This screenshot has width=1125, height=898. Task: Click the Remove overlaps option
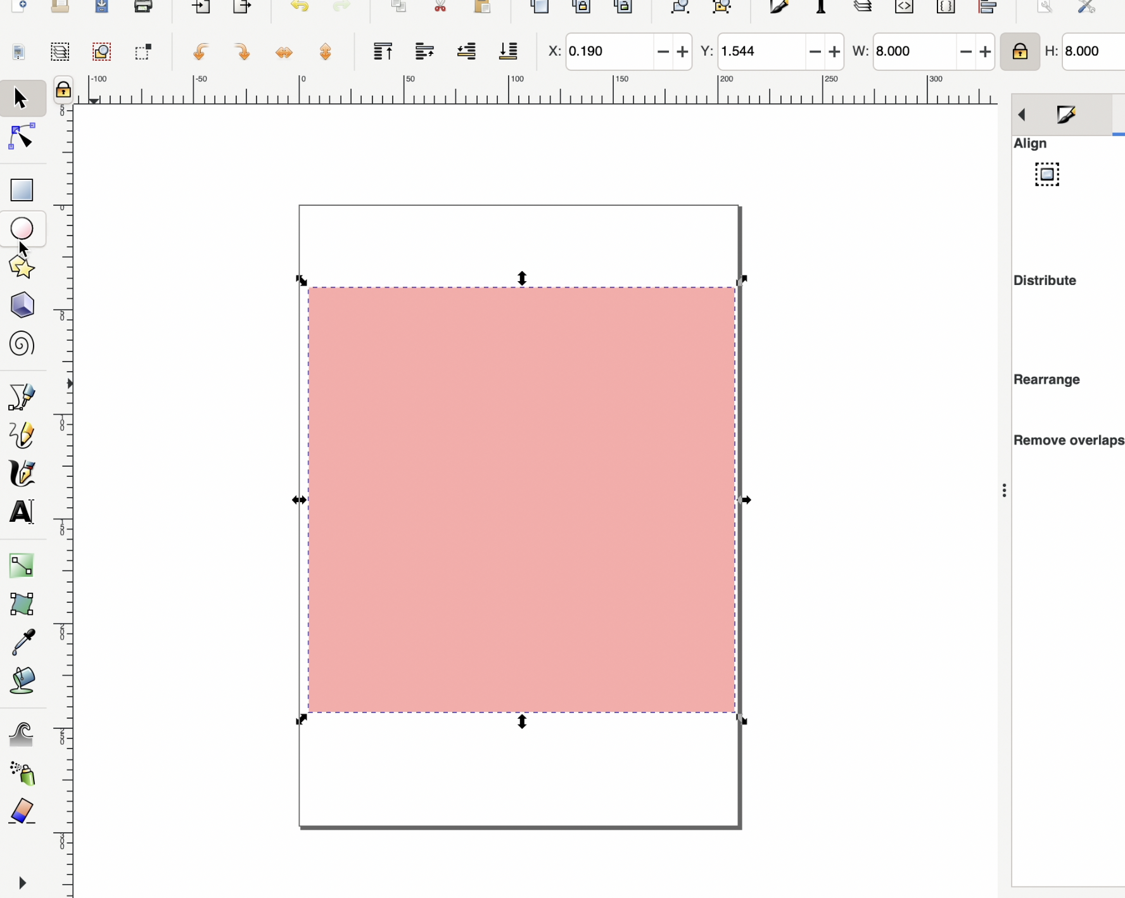coord(1068,440)
